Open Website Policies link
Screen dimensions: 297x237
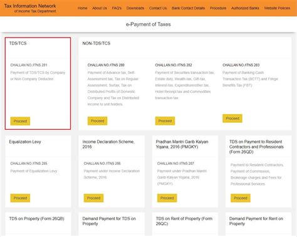click(x=277, y=8)
